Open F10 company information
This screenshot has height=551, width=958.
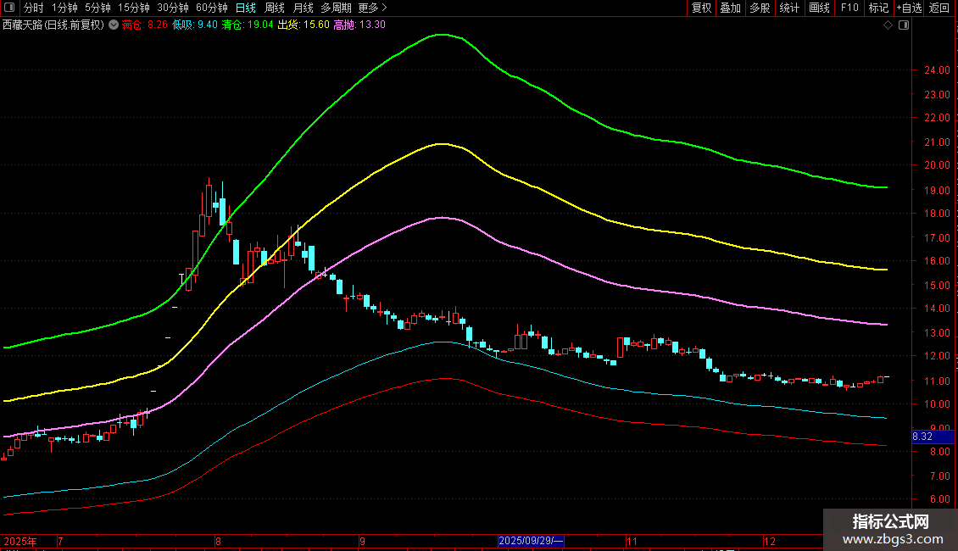tap(849, 8)
